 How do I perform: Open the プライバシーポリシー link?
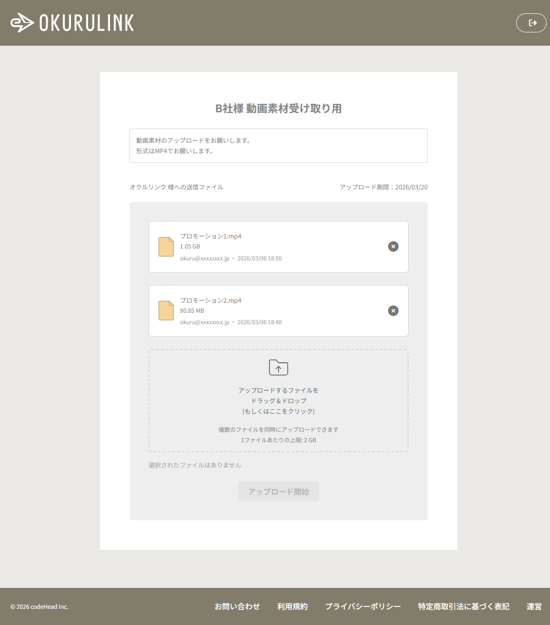point(363,606)
